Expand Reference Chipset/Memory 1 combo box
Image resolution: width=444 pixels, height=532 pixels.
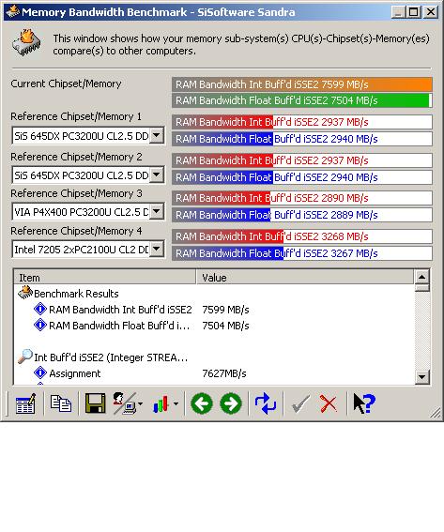[x=157, y=136]
